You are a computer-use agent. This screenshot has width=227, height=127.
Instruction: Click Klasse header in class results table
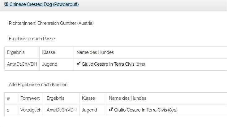[88, 98]
